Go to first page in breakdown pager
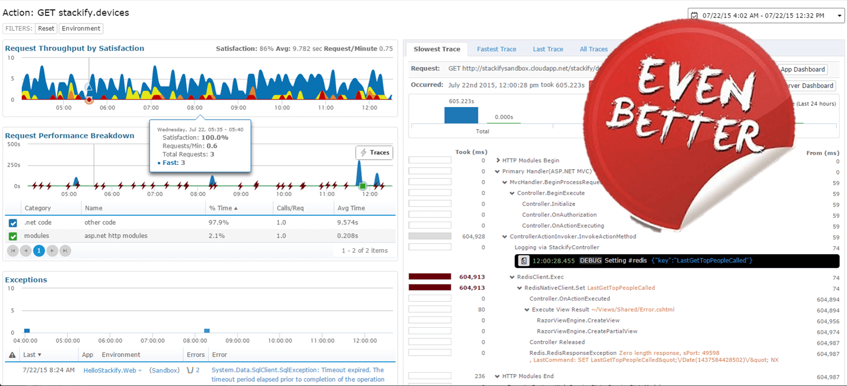The width and height of the screenshot is (847, 386). [13, 250]
